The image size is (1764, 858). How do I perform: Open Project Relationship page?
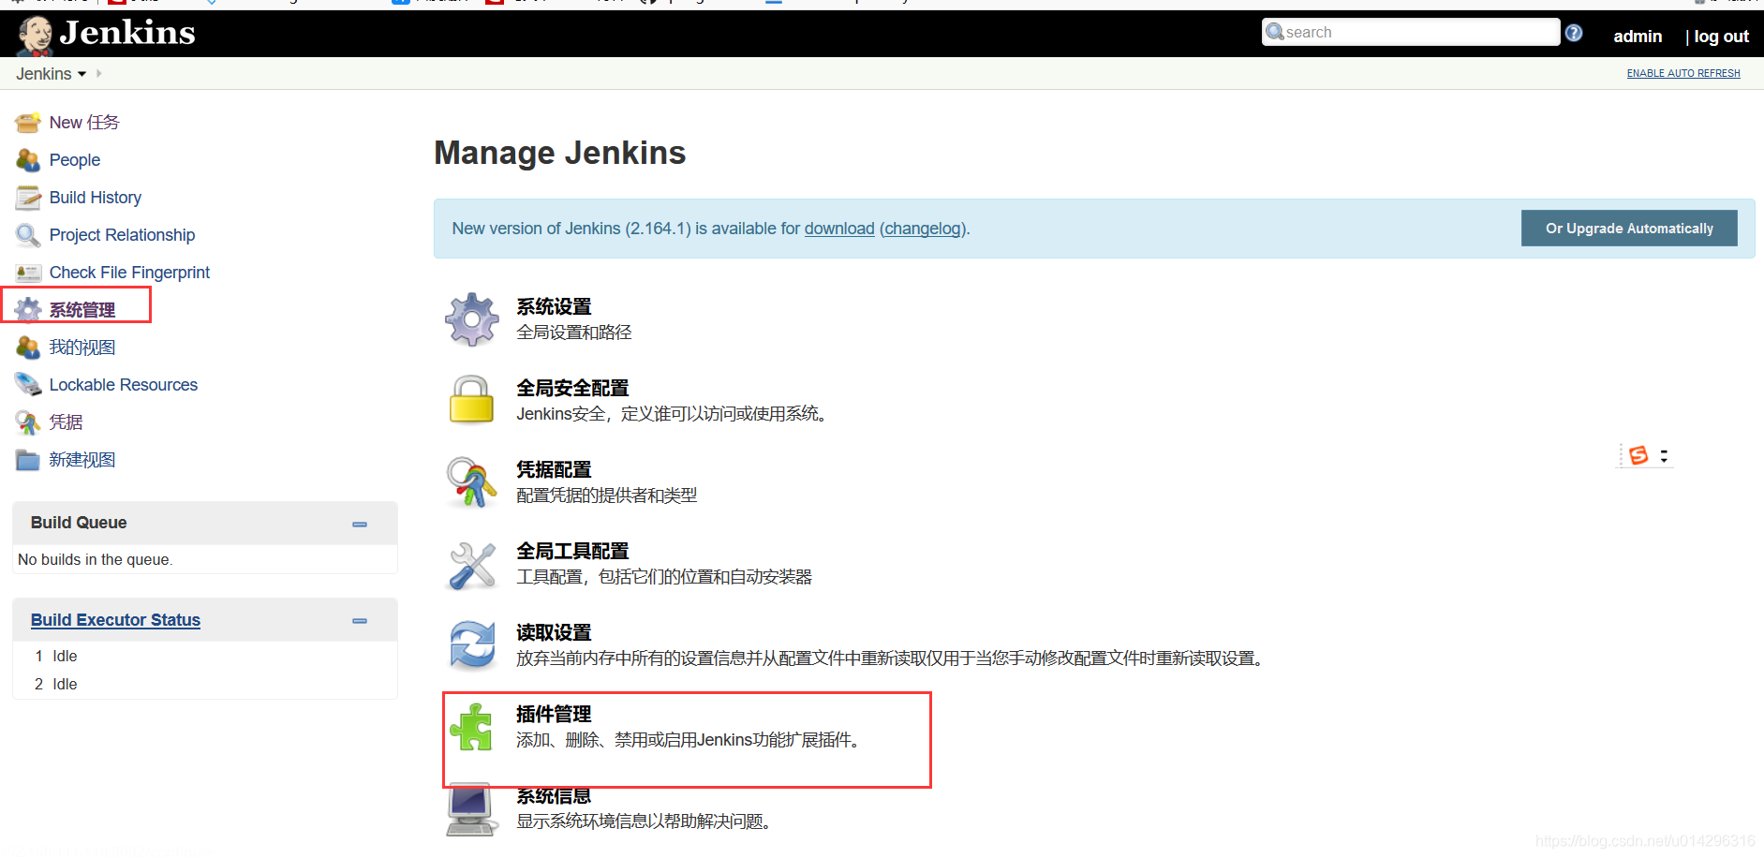click(x=122, y=235)
